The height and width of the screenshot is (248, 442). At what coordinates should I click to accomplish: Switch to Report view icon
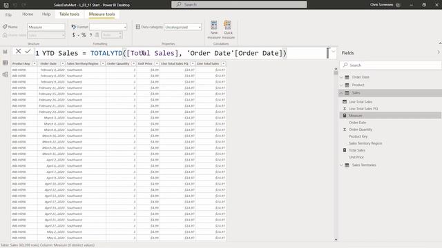(5, 52)
